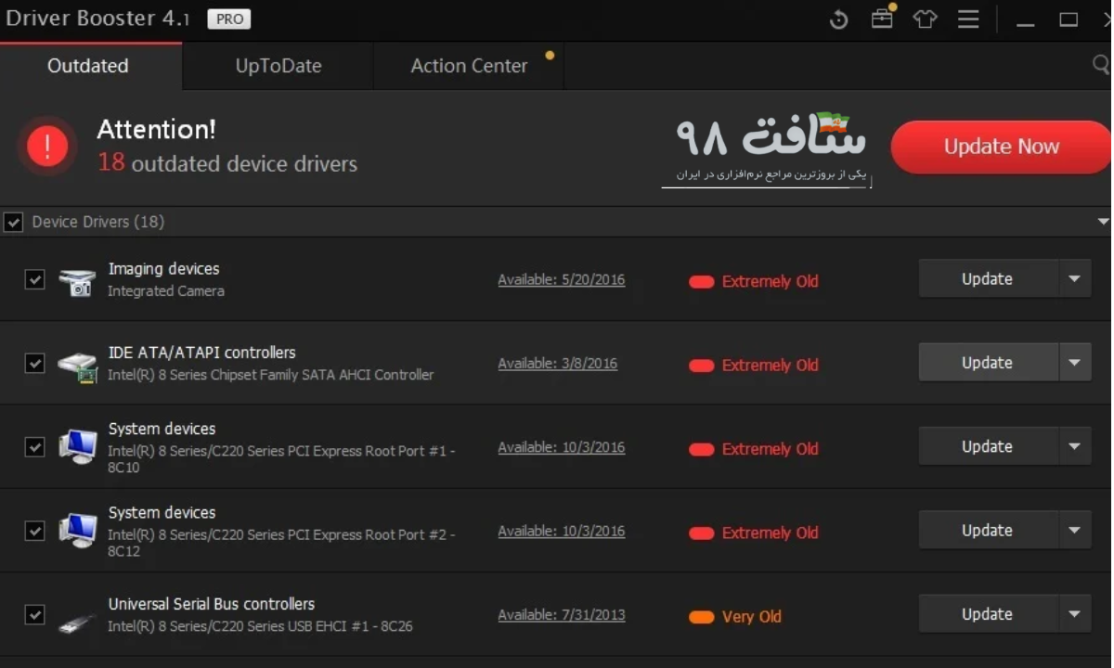Open the hamburger options menu
1114x668 pixels.
point(968,19)
